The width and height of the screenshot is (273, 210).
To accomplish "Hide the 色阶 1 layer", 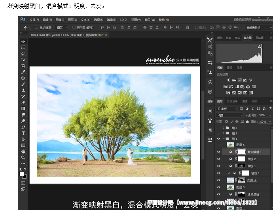I will (218, 173).
